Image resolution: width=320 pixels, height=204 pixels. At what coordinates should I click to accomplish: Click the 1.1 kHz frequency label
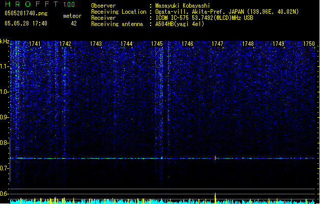(4, 66)
